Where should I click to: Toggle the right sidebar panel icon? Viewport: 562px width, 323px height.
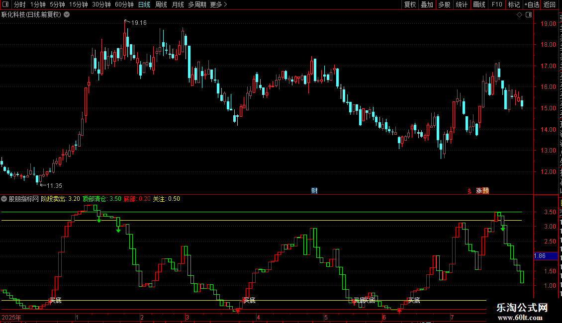529,15
